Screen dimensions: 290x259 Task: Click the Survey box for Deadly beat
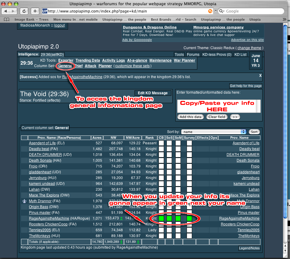point(189,149)
